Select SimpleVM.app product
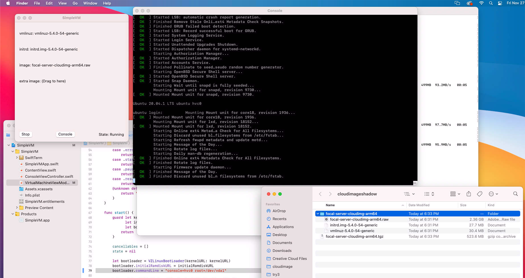The image size is (525, 278). [37, 220]
